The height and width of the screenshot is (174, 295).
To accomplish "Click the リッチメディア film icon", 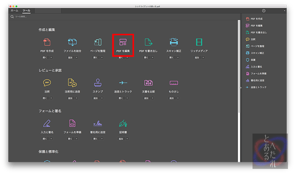I will (x=199, y=42).
